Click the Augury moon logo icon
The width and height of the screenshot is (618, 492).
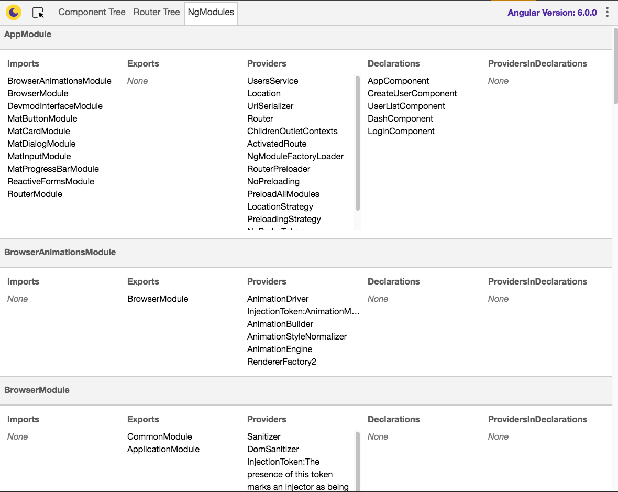(x=14, y=12)
